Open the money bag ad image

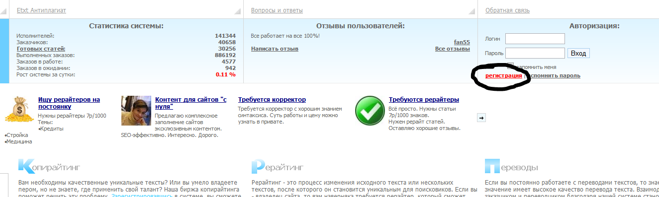click(x=19, y=110)
